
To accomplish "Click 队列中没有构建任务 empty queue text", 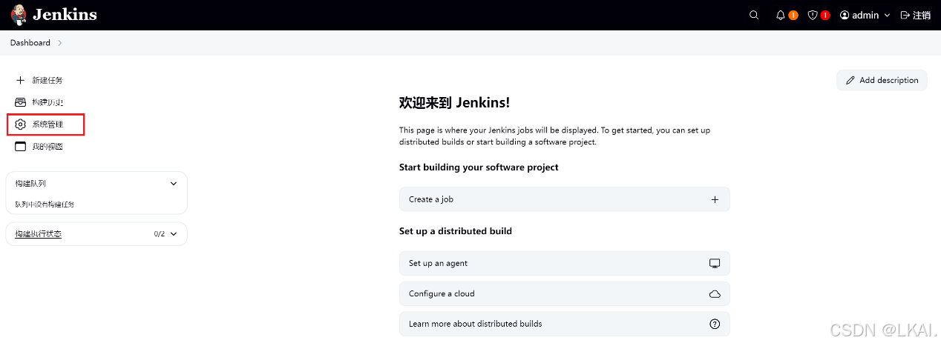I will pos(45,204).
